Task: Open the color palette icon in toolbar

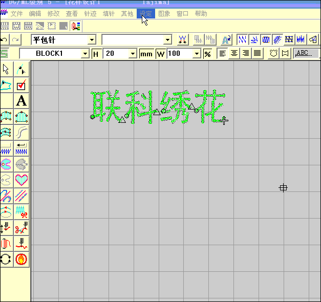Action: tap(76, 26)
